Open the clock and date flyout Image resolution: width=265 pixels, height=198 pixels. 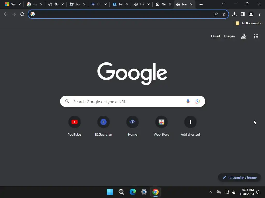point(247,192)
